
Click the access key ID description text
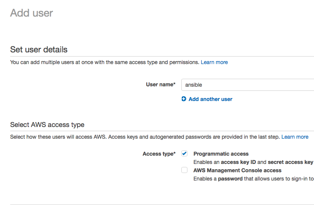(x=253, y=162)
